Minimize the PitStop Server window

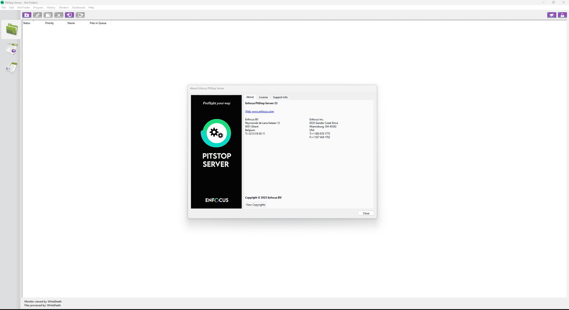click(543, 2)
